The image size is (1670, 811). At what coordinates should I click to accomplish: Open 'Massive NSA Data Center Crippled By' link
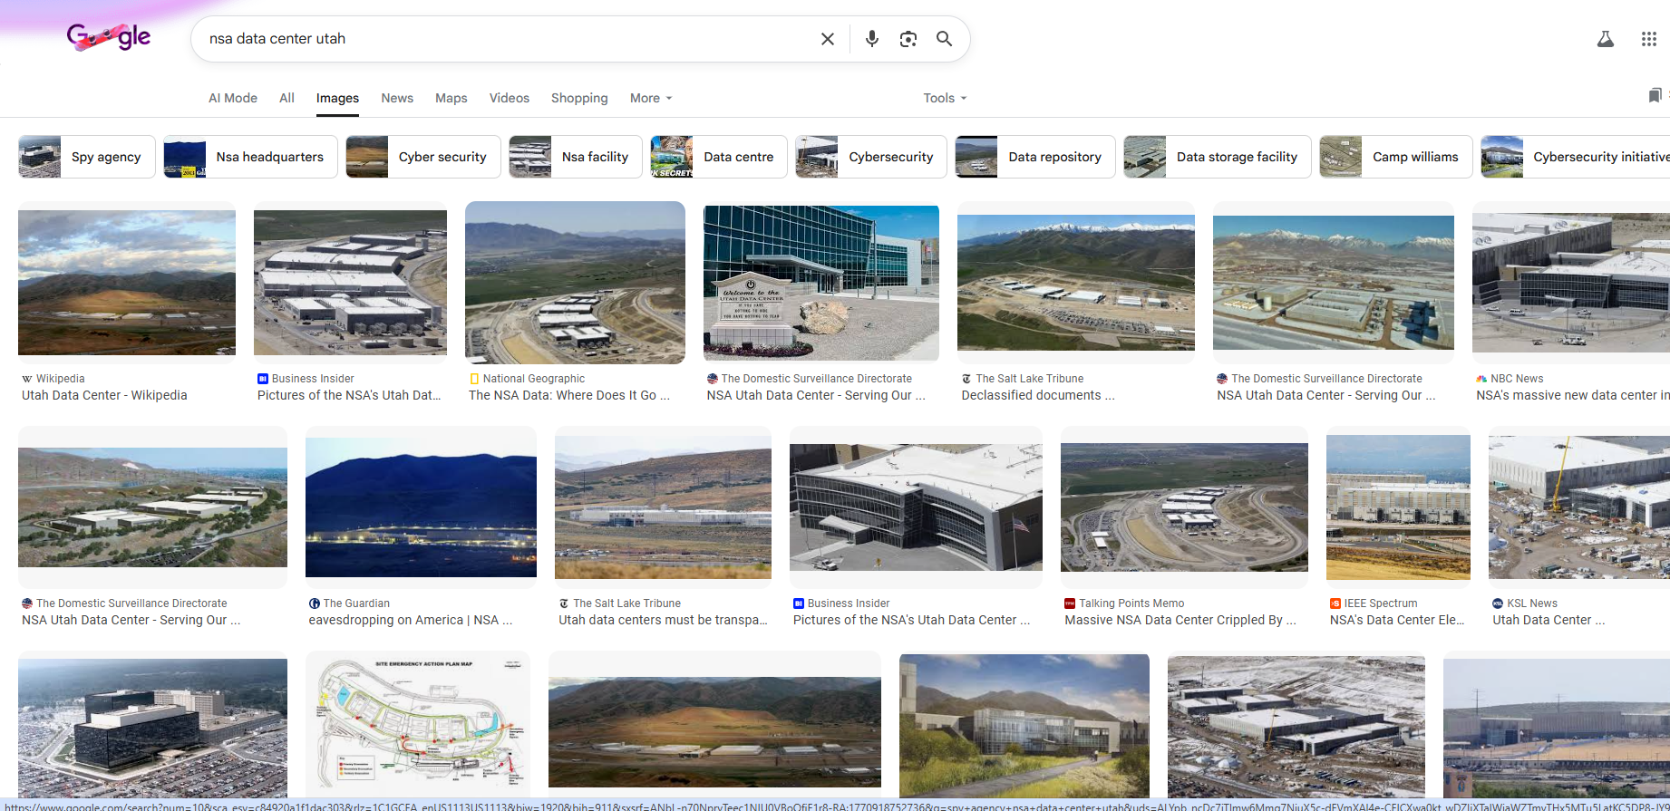(1180, 620)
